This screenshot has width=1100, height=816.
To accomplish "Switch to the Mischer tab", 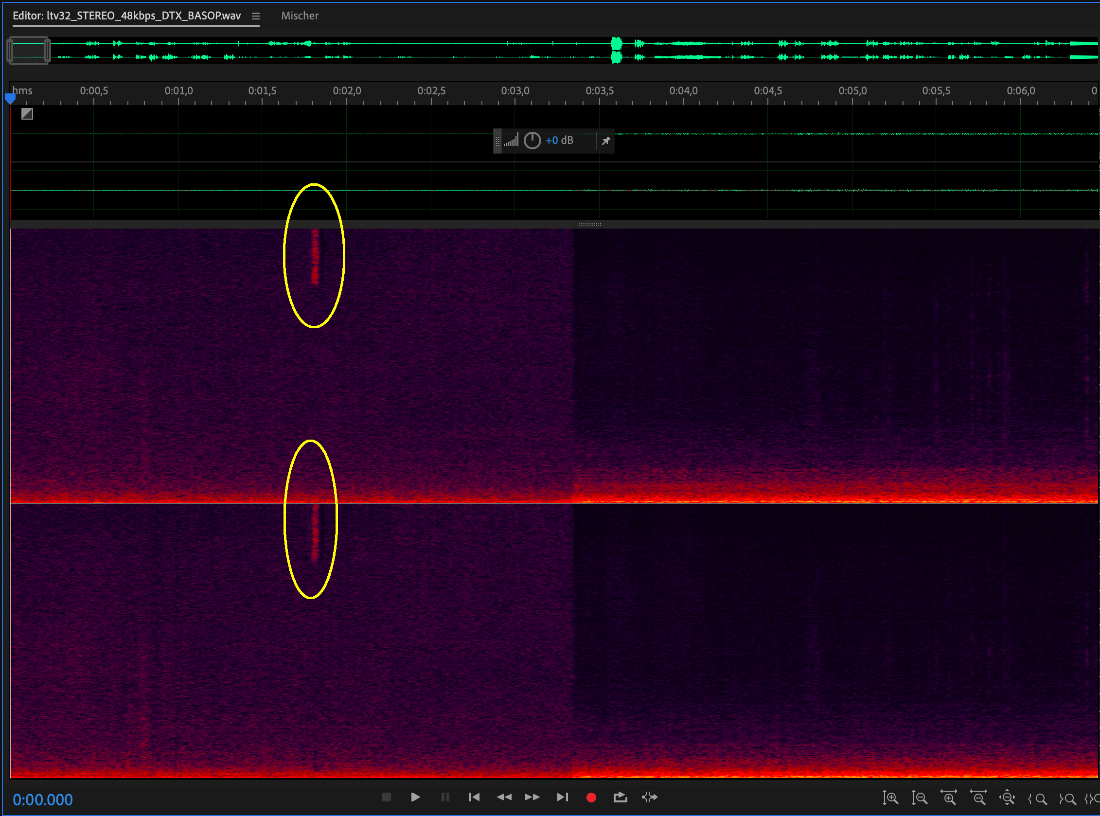I will tap(300, 16).
